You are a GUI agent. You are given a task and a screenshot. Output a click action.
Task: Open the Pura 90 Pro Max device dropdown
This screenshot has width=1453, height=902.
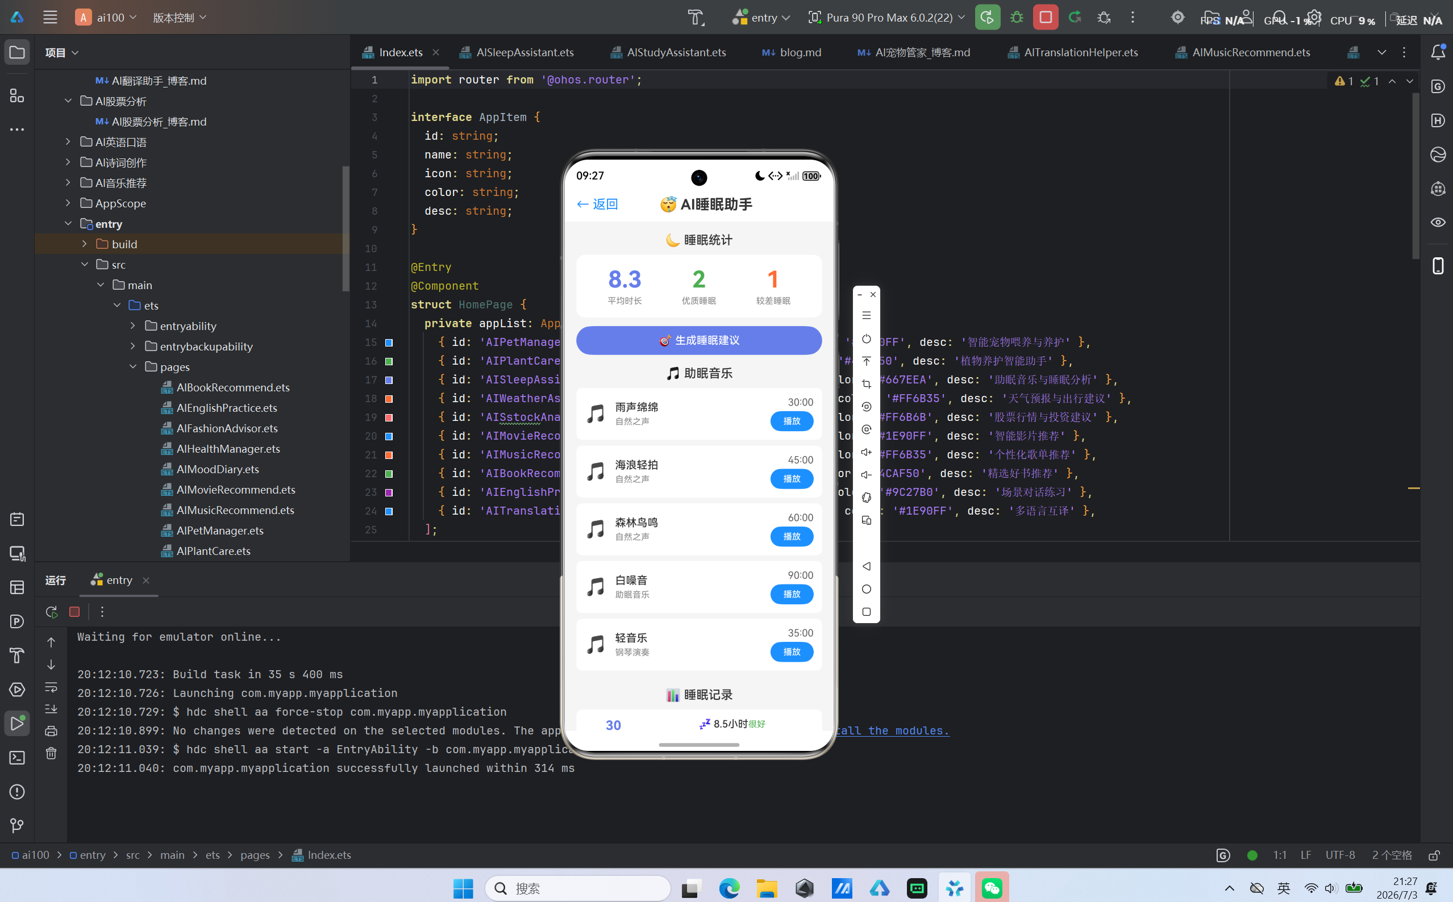(x=886, y=17)
